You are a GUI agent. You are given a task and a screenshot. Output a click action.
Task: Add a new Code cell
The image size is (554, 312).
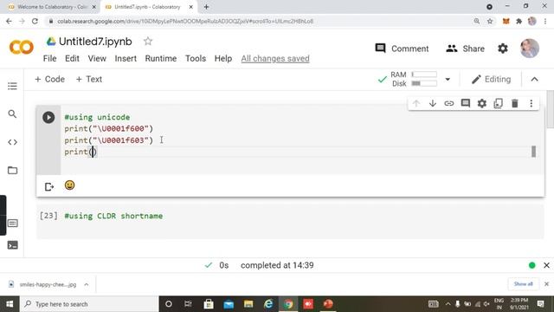[50, 79]
